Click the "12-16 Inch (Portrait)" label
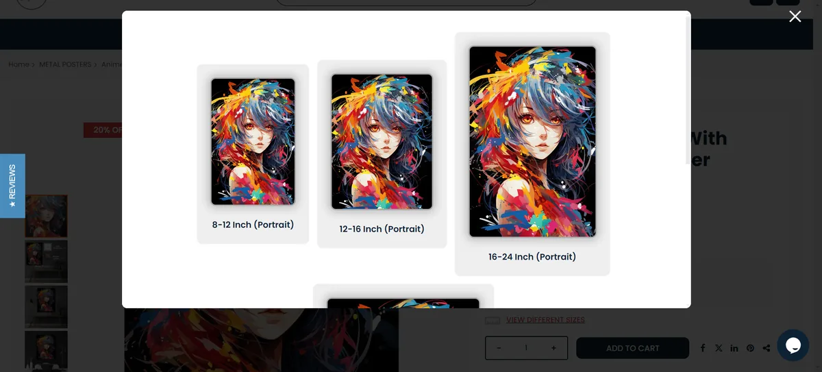The width and height of the screenshot is (822, 372). [382, 229]
